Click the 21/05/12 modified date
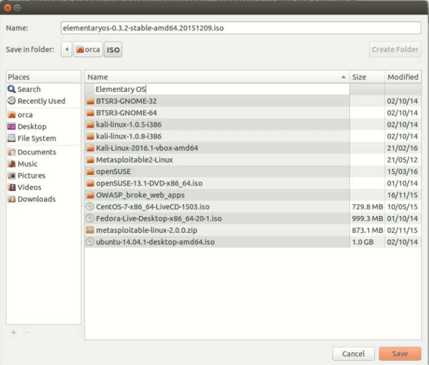Screen dimensions: 429x365 click(x=402, y=160)
